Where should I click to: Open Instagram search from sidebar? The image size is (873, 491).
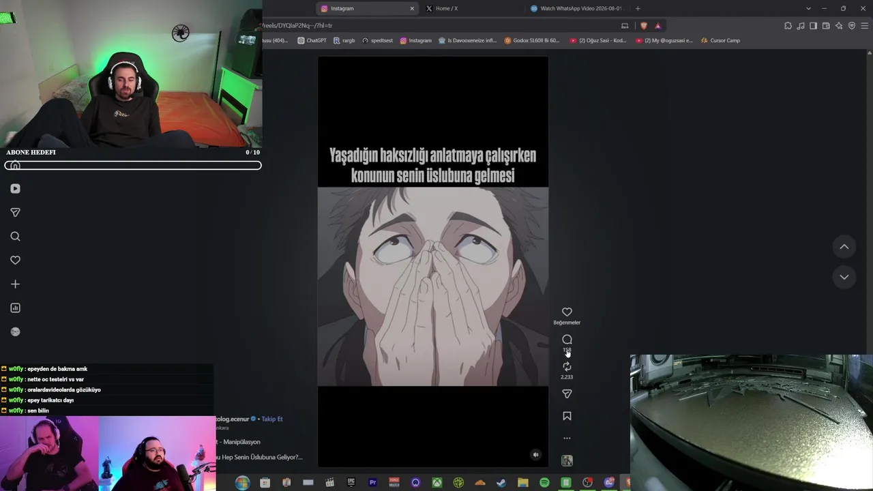[x=15, y=237]
